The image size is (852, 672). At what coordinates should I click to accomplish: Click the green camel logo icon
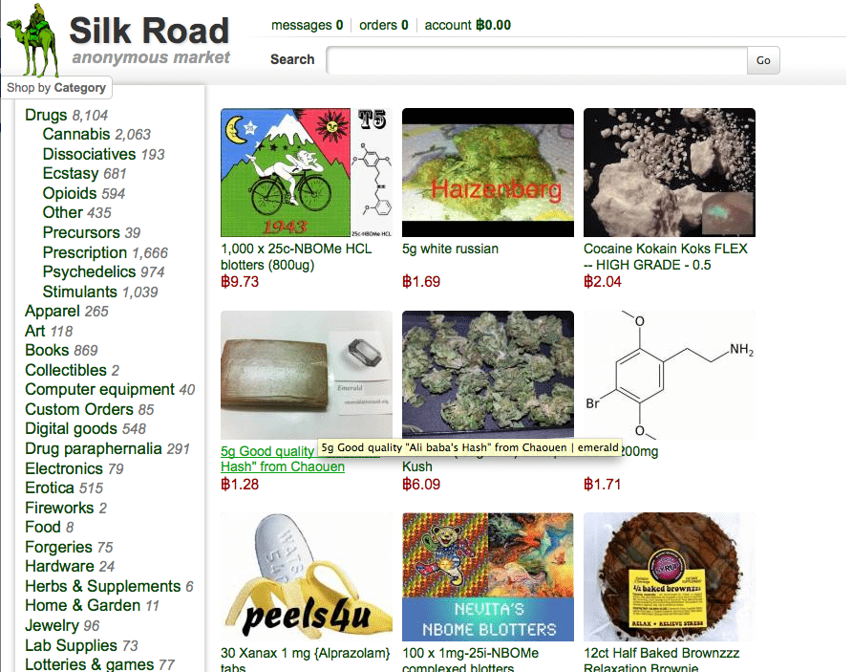coord(32,41)
